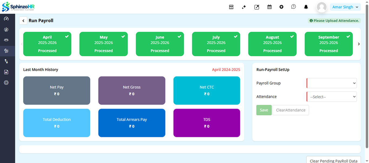369x163 pixels.
Task: Select the June 2025-2026 month card
Action: click(160, 44)
